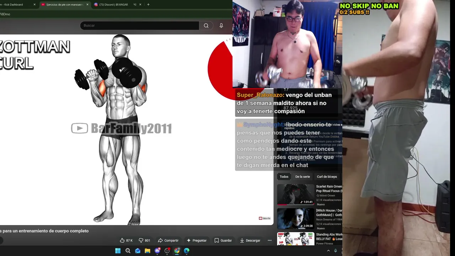Open the Standing Abs Workout thumbnail
Viewport: 455px width, 256px height.
click(x=296, y=239)
